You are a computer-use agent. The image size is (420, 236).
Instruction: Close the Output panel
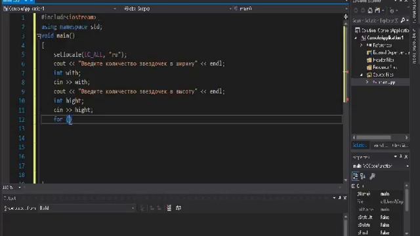click(x=345, y=198)
